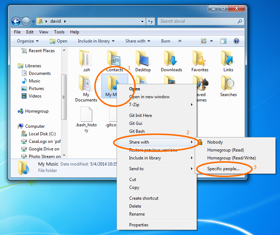Click the Open toolbar button
Screen dimensions: 280x235
pyautogui.click(x=58, y=41)
